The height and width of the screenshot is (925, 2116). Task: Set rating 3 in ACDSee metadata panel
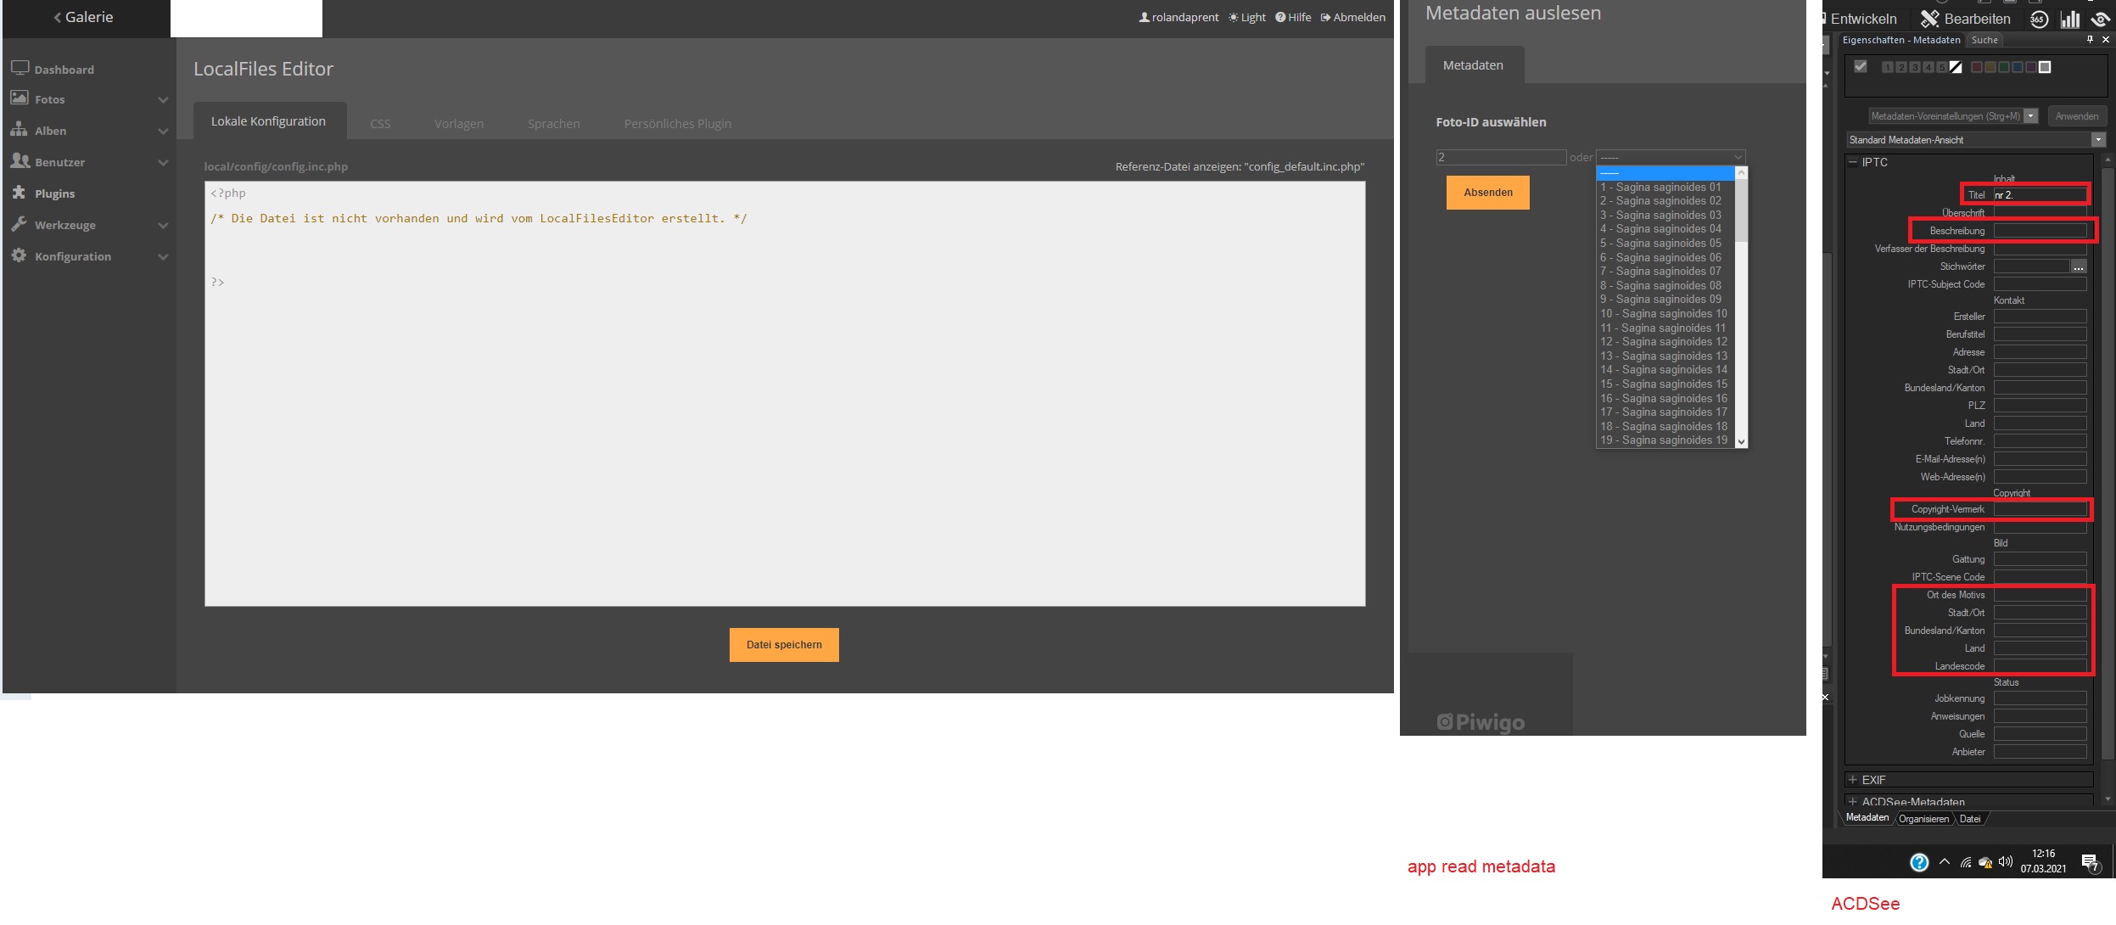tap(1914, 67)
